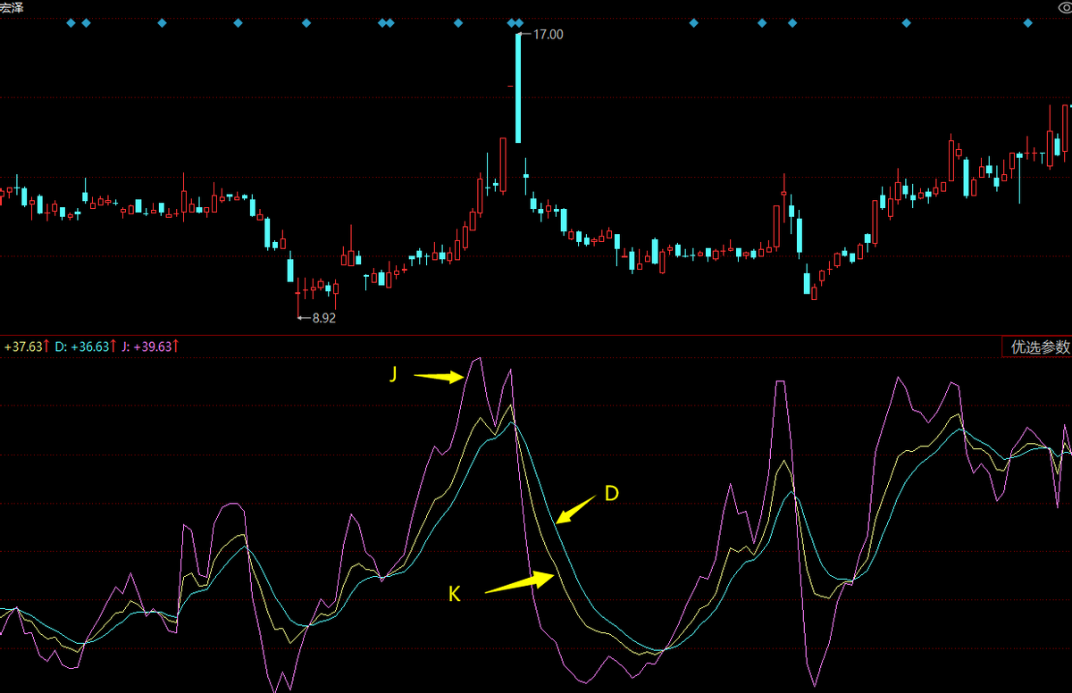Click the 17.00 high price label
The height and width of the screenshot is (693, 1072).
pyautogui.click(x=548, y=34)
